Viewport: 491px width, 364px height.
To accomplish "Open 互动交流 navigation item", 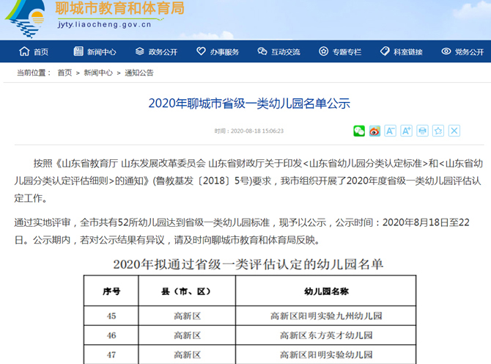I will pyautogui.click(x=278, y=52).
